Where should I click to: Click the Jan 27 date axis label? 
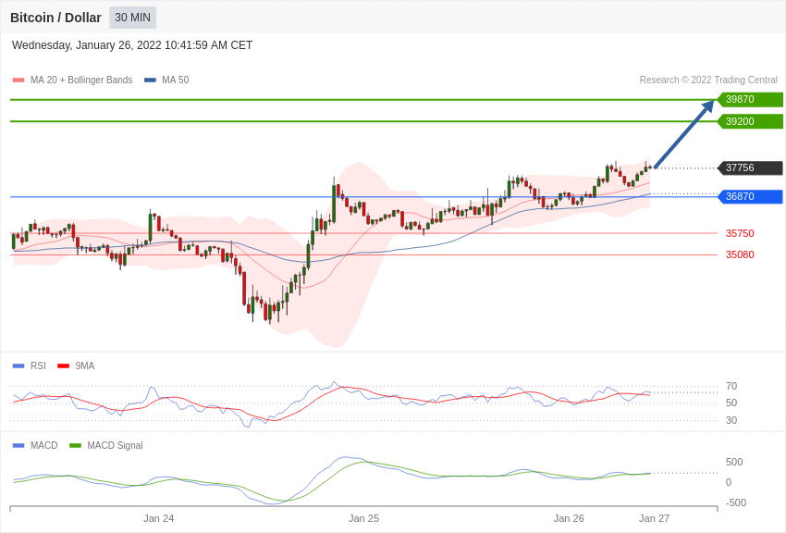(654, 518)
